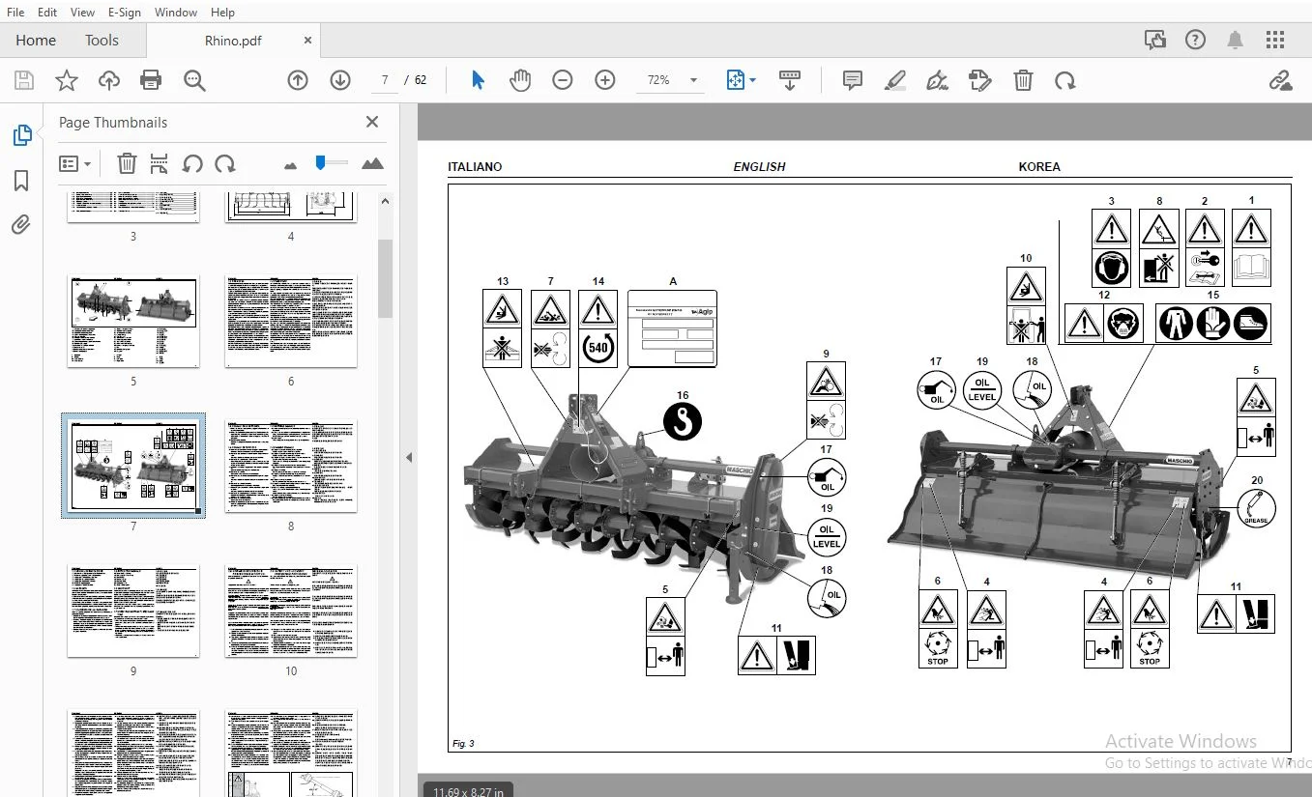Open the E-Sign menu
Viewport: 1312px width, 797px height.
[x=124, y=13]
